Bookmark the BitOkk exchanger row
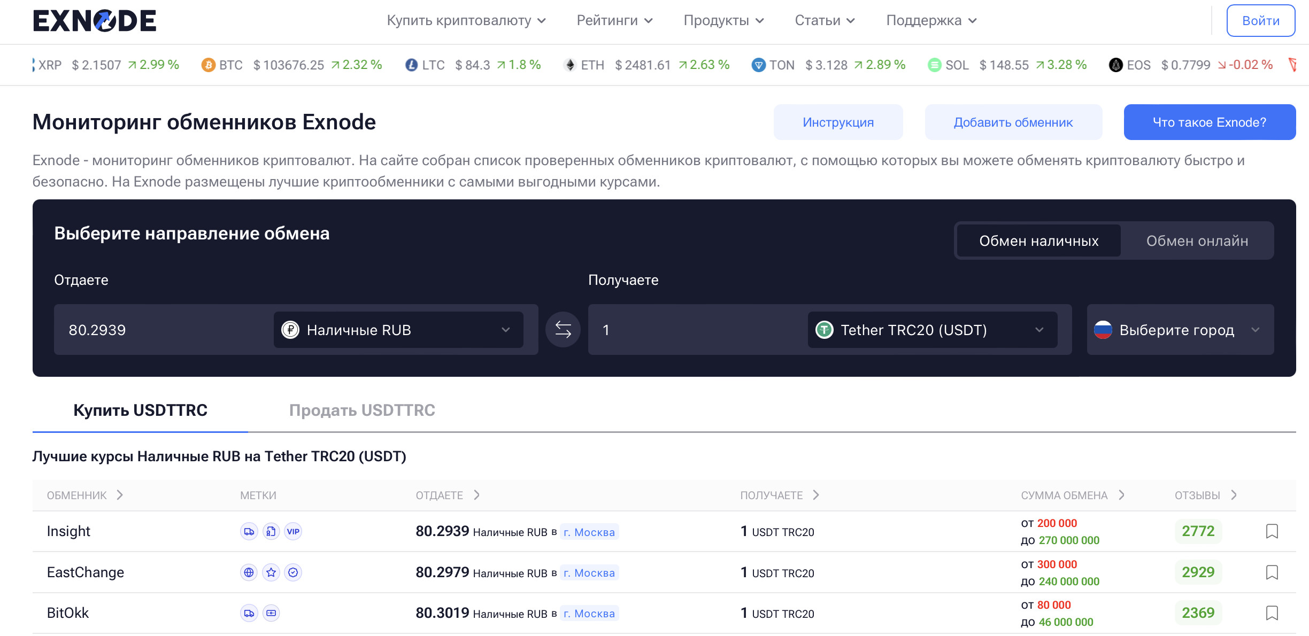This screenshot has width=1309, height=636. [x=1272, y=613]
